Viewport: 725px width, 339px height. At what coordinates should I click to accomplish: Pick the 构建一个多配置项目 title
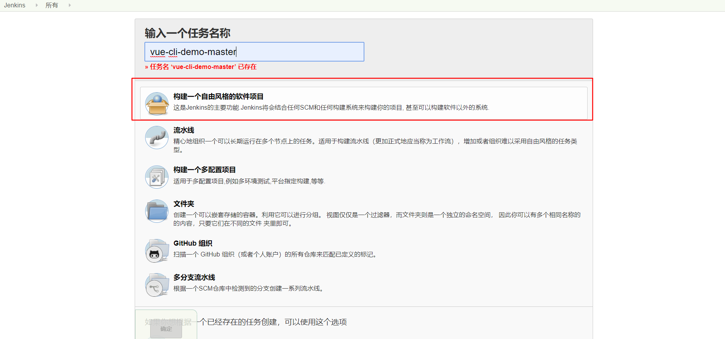[x=205, y=170]
